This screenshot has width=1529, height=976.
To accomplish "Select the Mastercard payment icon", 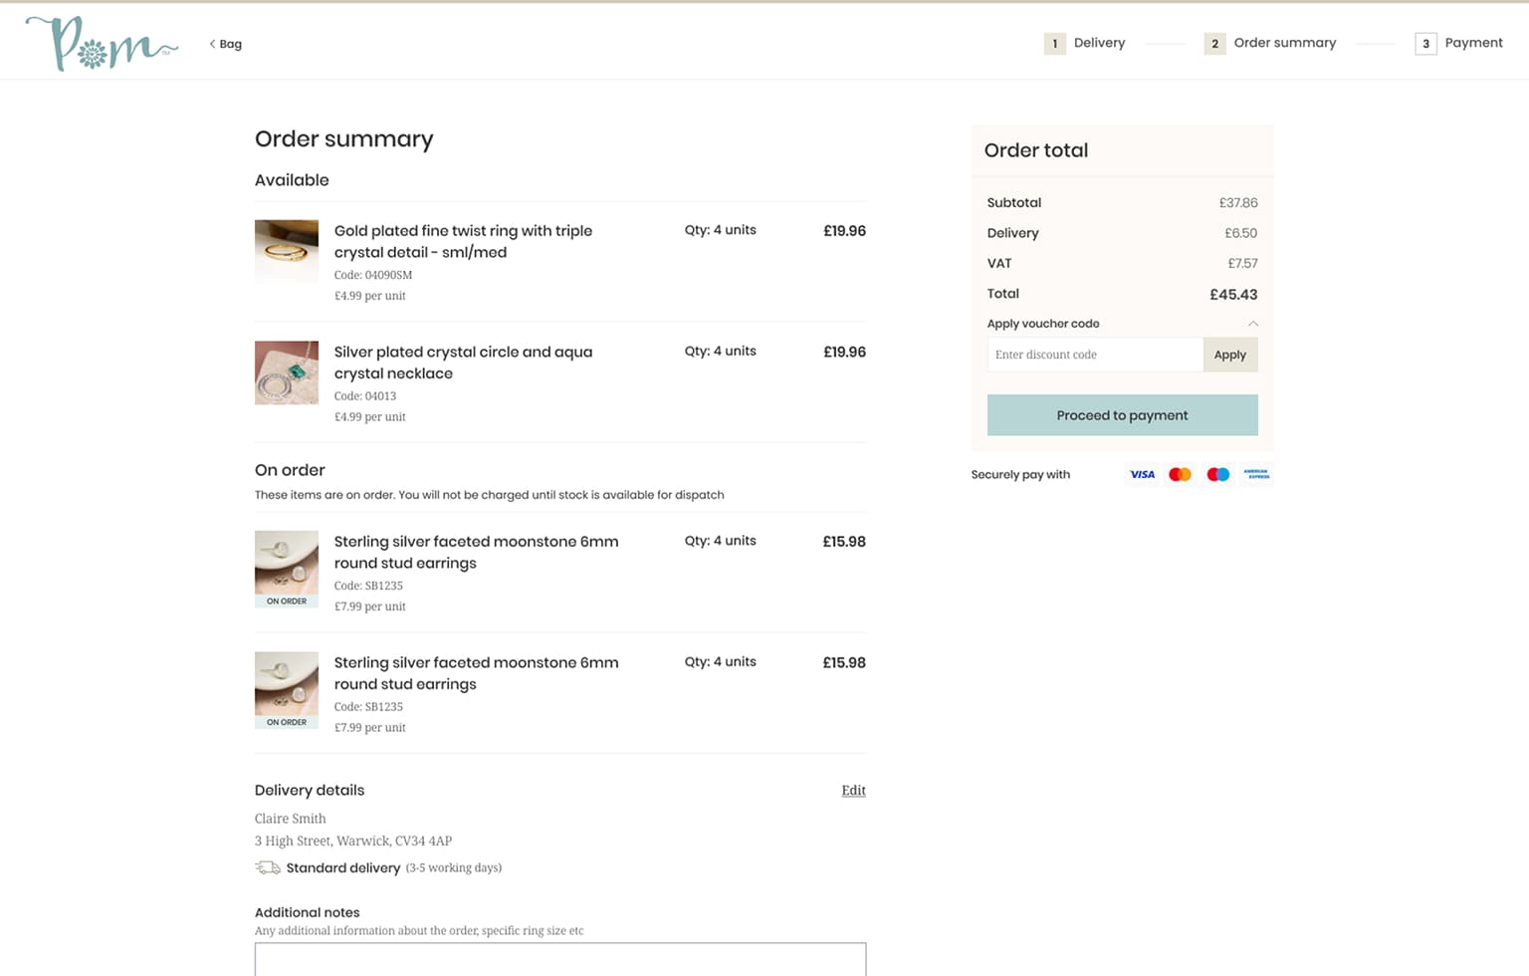I will tap(1180, 474).
